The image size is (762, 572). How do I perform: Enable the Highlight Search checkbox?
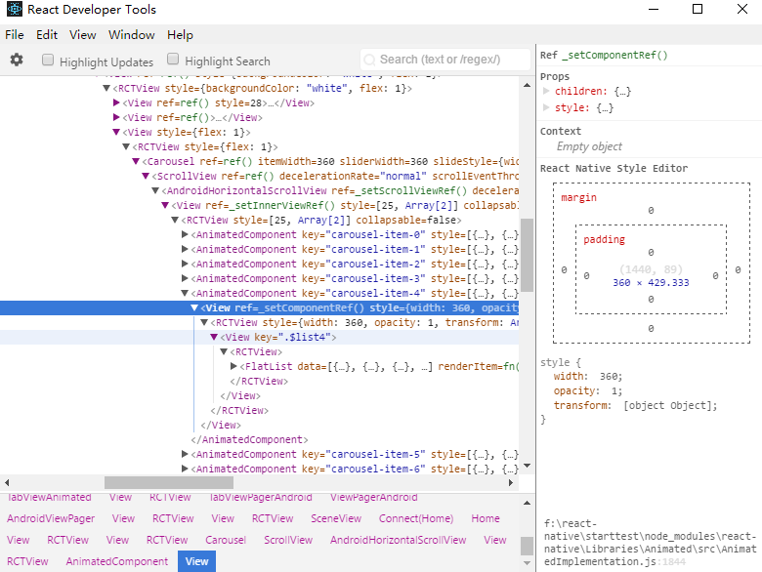(174, 61)
